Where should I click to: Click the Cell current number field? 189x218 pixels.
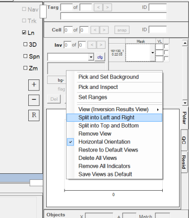68,30
